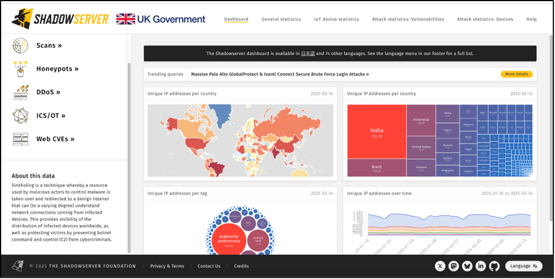Open the Language selector menu
Screen dimensions: 555x279
pyautogui.click(x=523, y=266)
